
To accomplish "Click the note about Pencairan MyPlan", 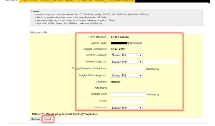I will 69,23.
